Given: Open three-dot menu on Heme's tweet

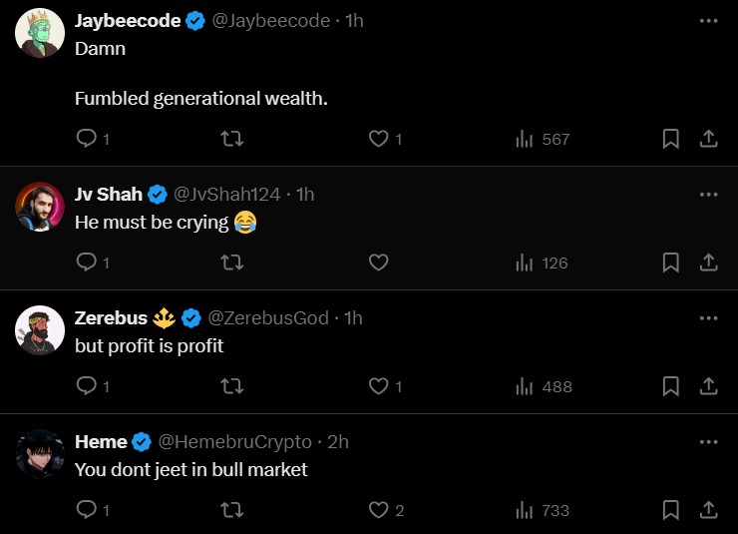Looking at the screenshot, I should [709, 442].
